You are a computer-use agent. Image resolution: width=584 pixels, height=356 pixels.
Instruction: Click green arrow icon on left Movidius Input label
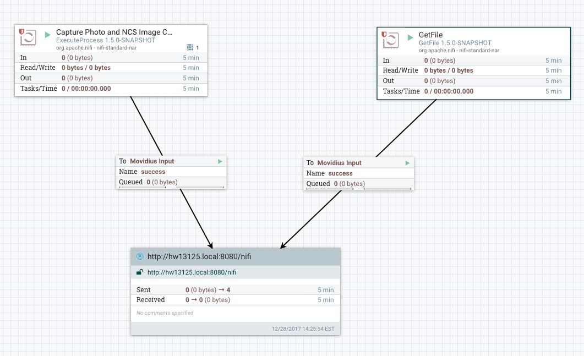pyautogui.click(x=220, y=161)
